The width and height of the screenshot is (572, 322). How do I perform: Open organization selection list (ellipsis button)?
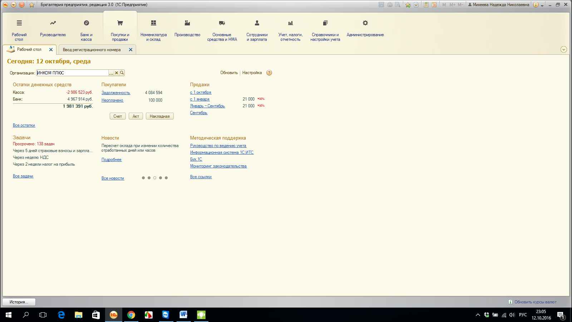click(x=111, y=73)
